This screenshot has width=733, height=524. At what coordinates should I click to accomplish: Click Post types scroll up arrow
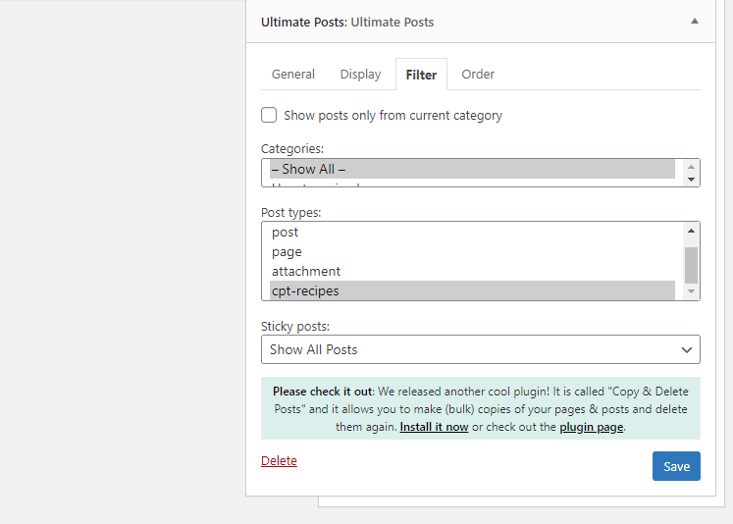coord(692,231)
